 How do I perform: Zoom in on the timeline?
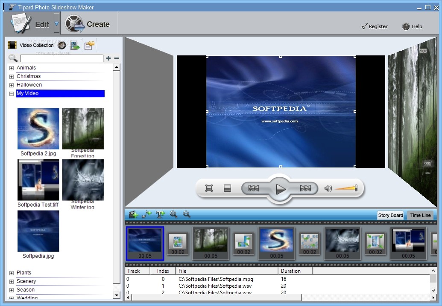pyautogui.click(x=173, y=214)
